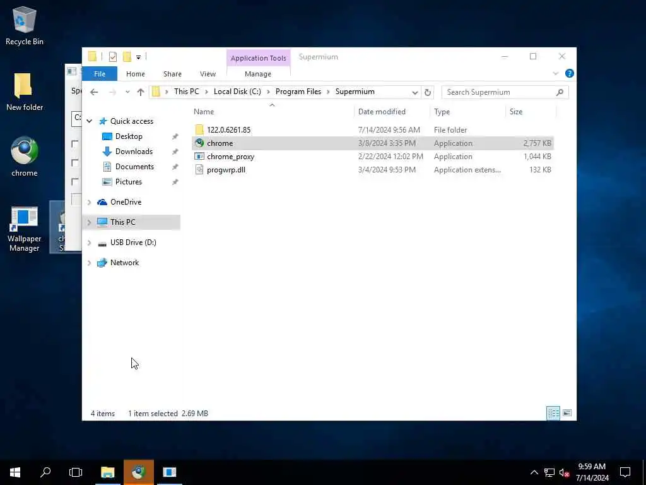Click the pin icon beside Pictures
Viewport: 646px width, 485px height.
coord(175,182)
